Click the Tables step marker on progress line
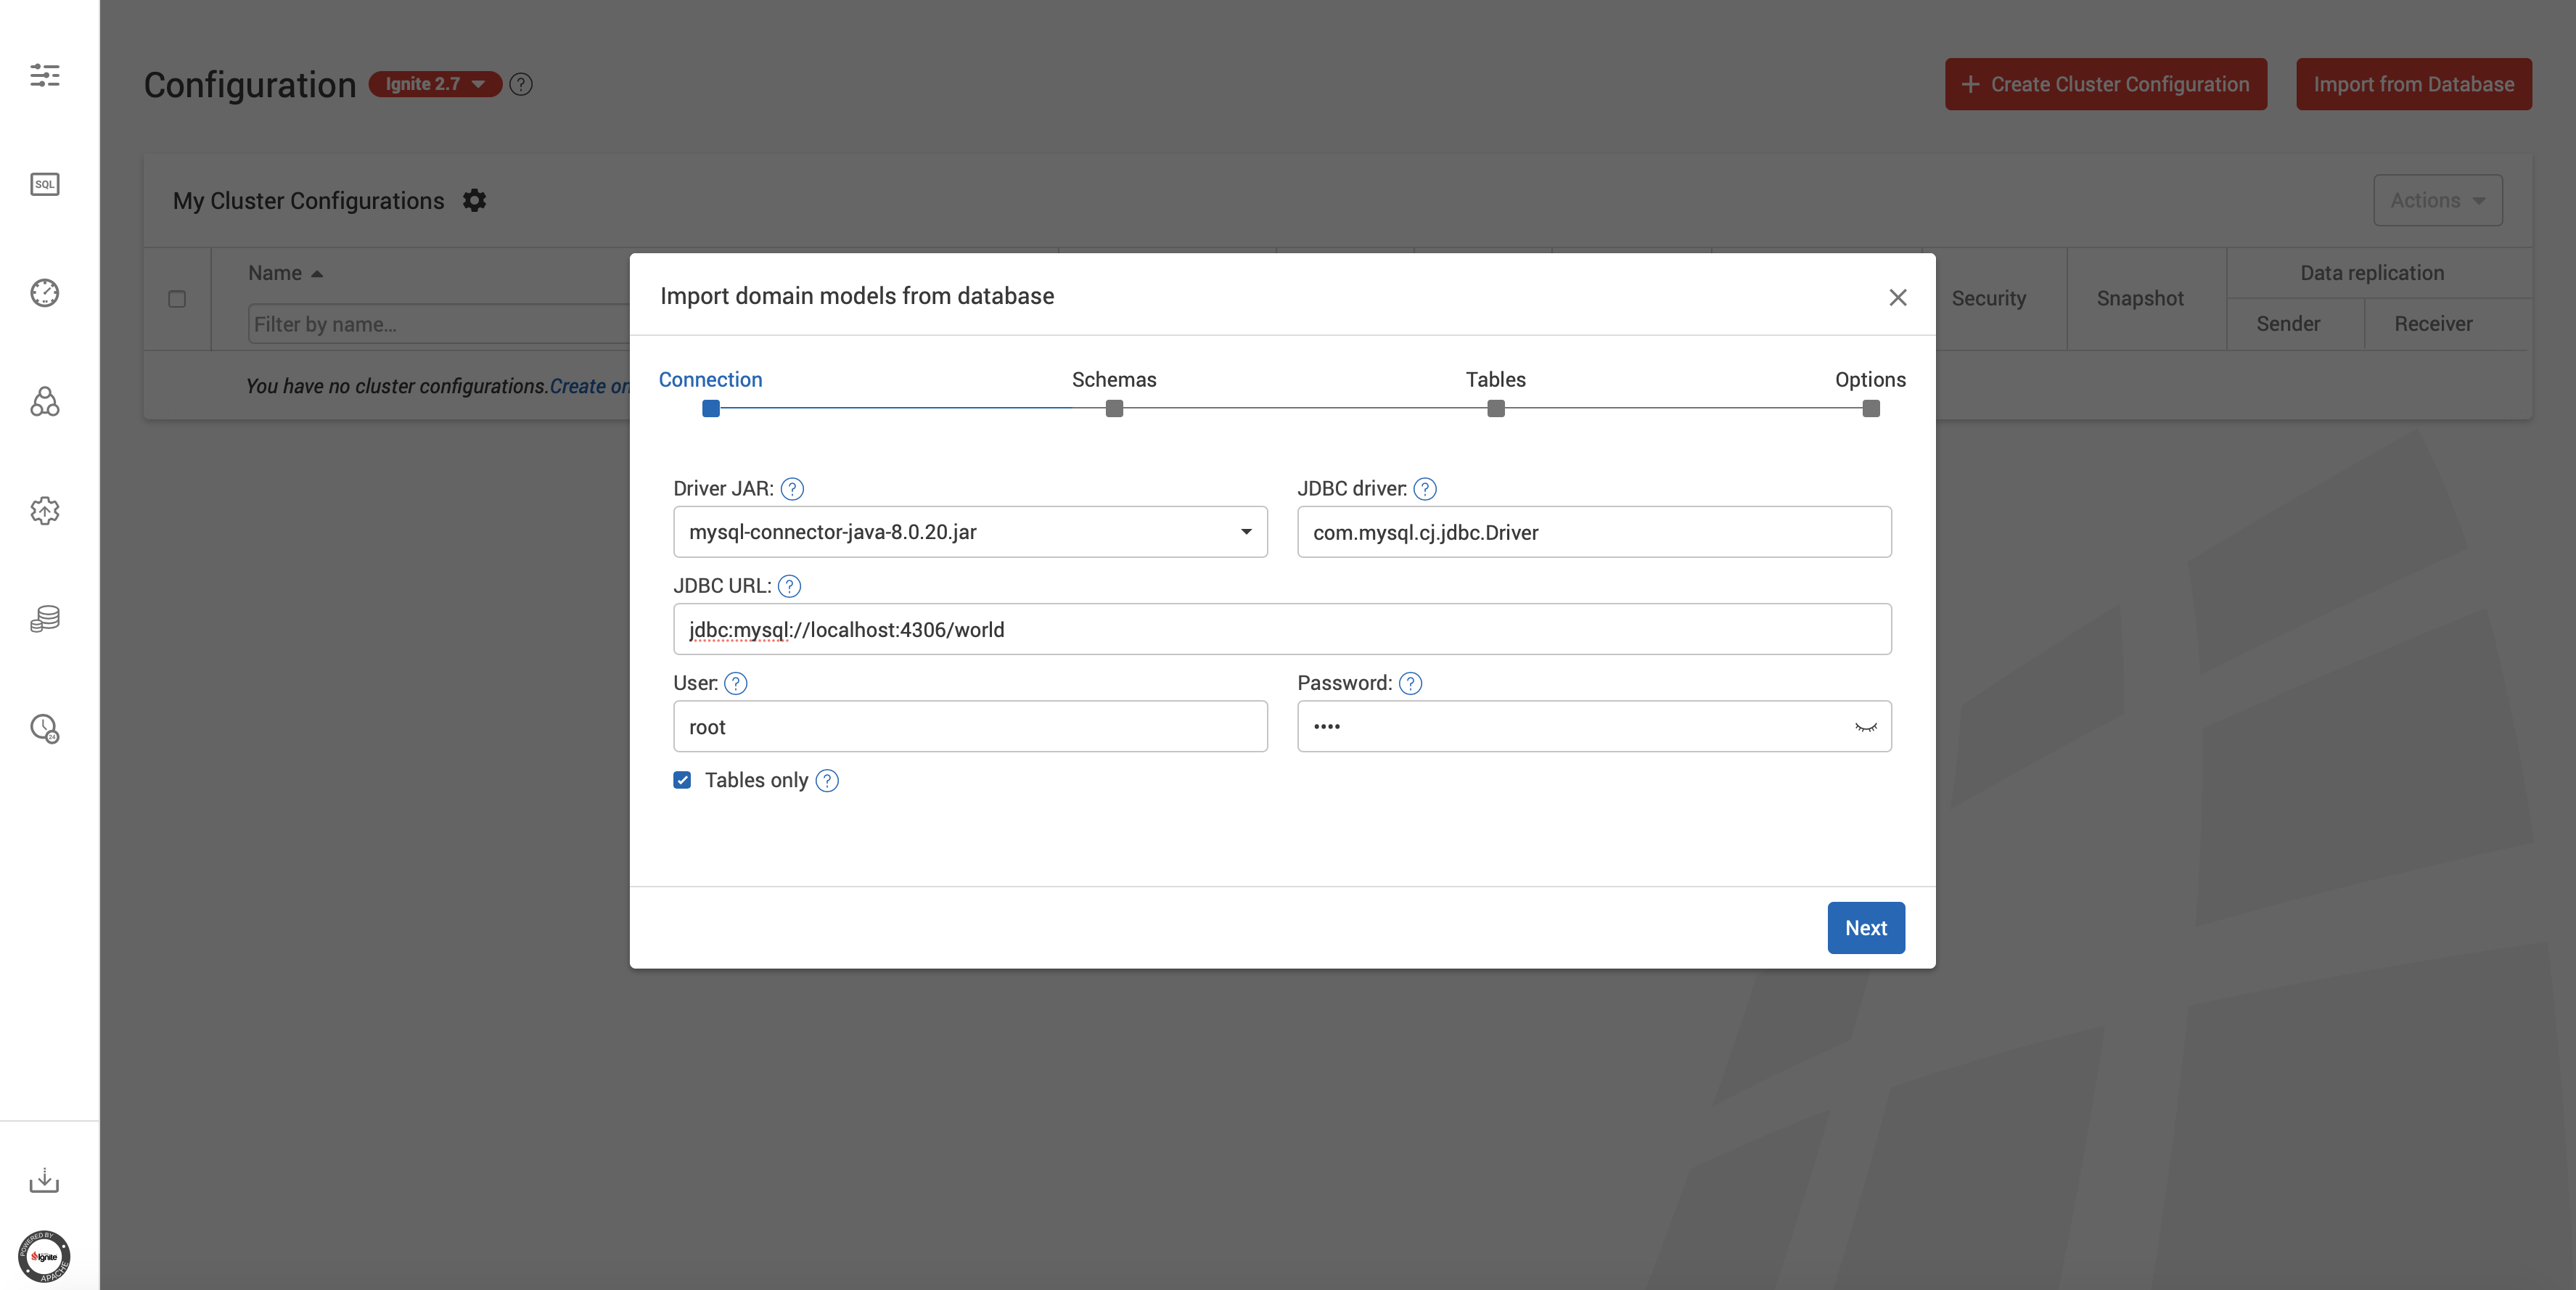The height and width of the screenshot is (1290, 2576). click(1495, 409)
